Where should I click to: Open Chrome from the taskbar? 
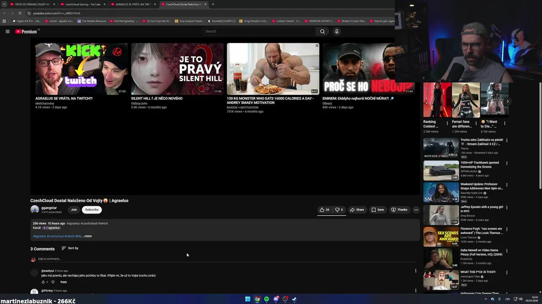pos(257,299)
